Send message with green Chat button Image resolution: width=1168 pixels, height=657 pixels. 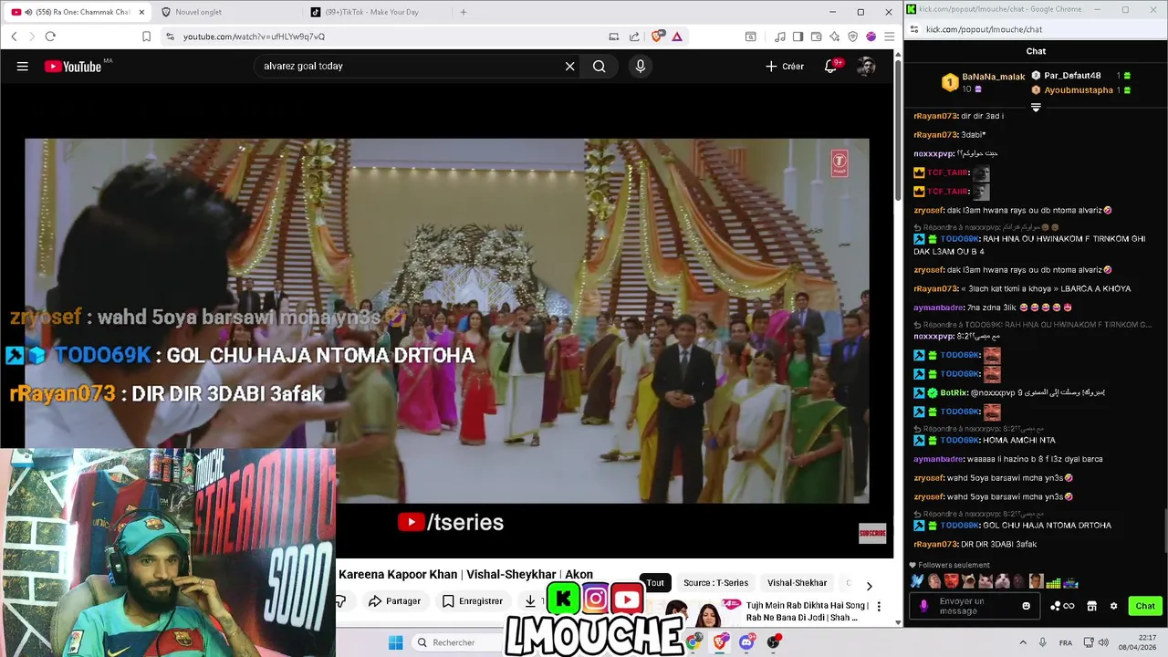[1145, 606]
